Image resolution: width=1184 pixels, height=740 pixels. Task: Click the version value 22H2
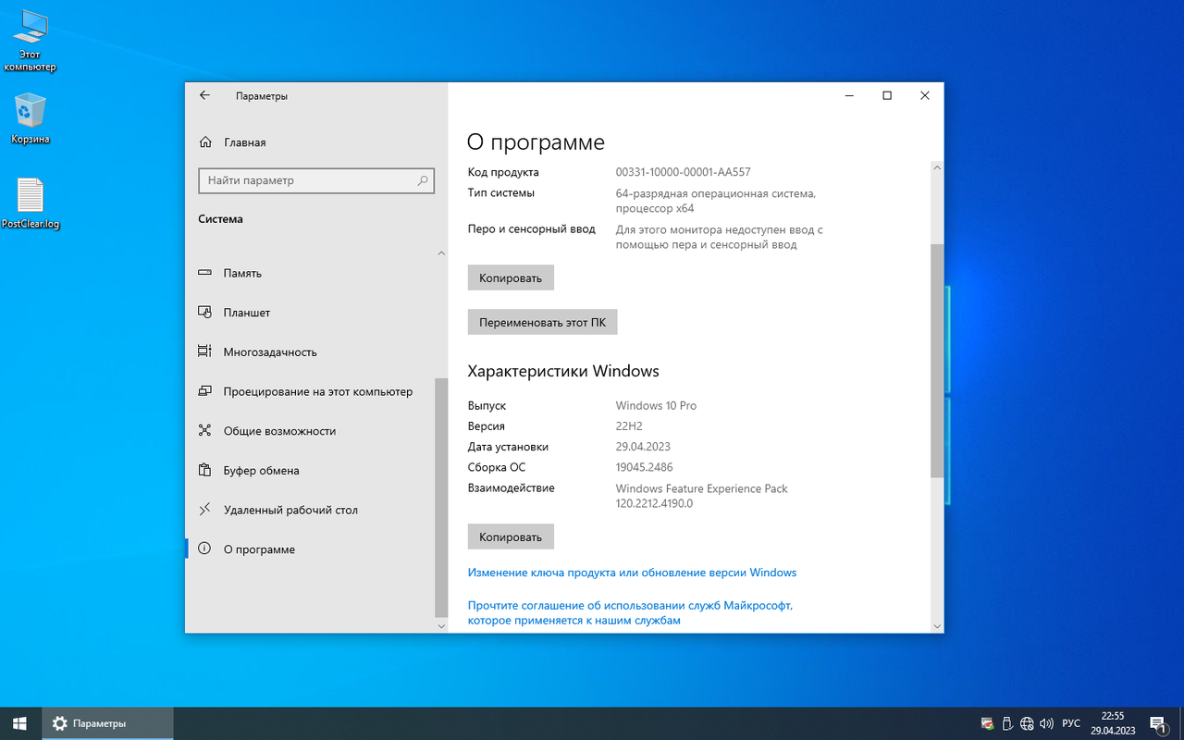click(629, 426)
